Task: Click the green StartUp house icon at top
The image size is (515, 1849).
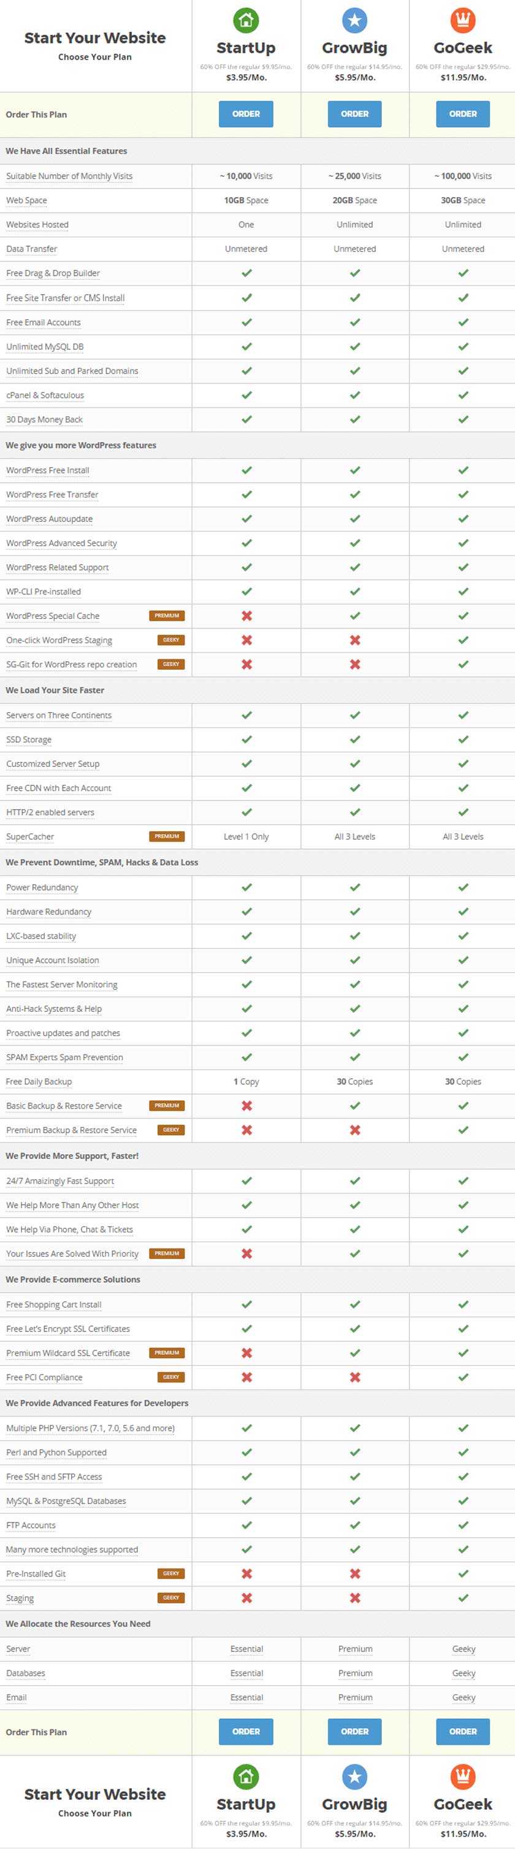Action: 246,20
